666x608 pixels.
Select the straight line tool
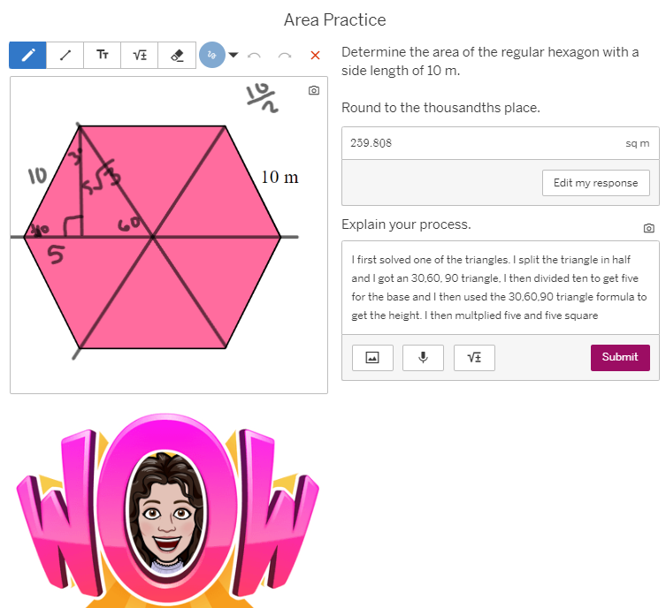coord(65,55)
